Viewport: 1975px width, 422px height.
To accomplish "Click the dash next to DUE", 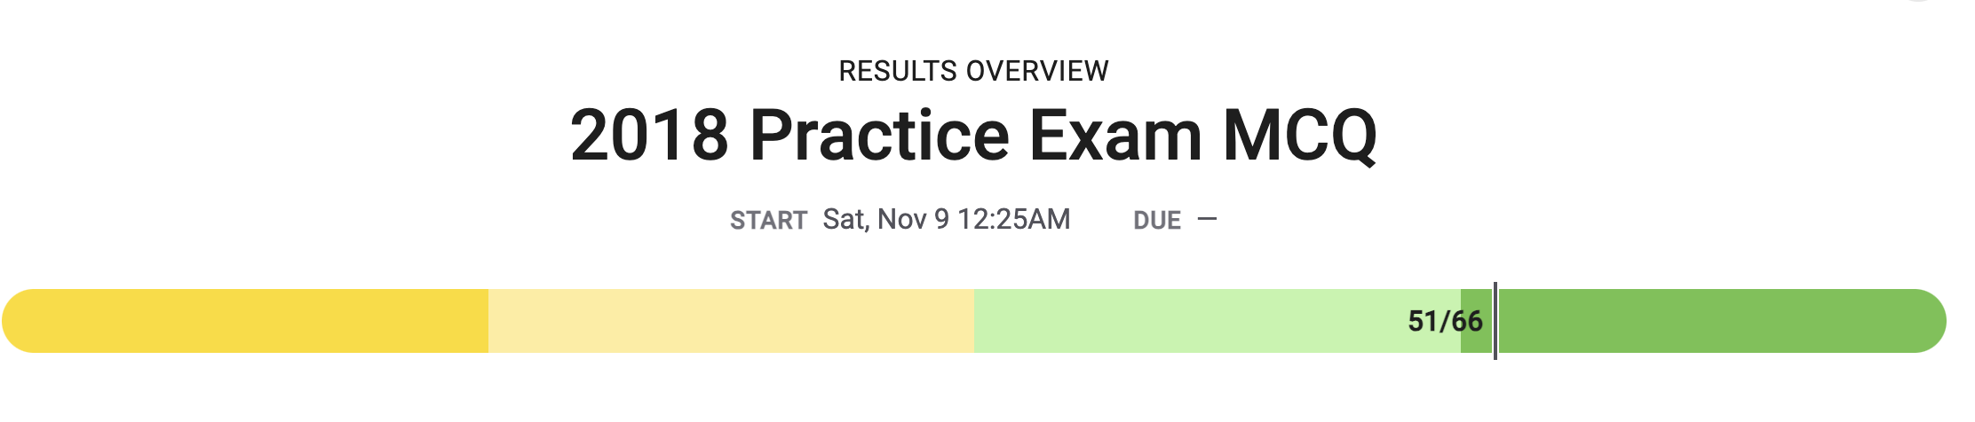I will tap(1207, 219).
